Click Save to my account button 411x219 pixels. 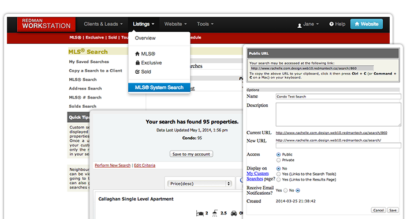[x=191, y=154]
